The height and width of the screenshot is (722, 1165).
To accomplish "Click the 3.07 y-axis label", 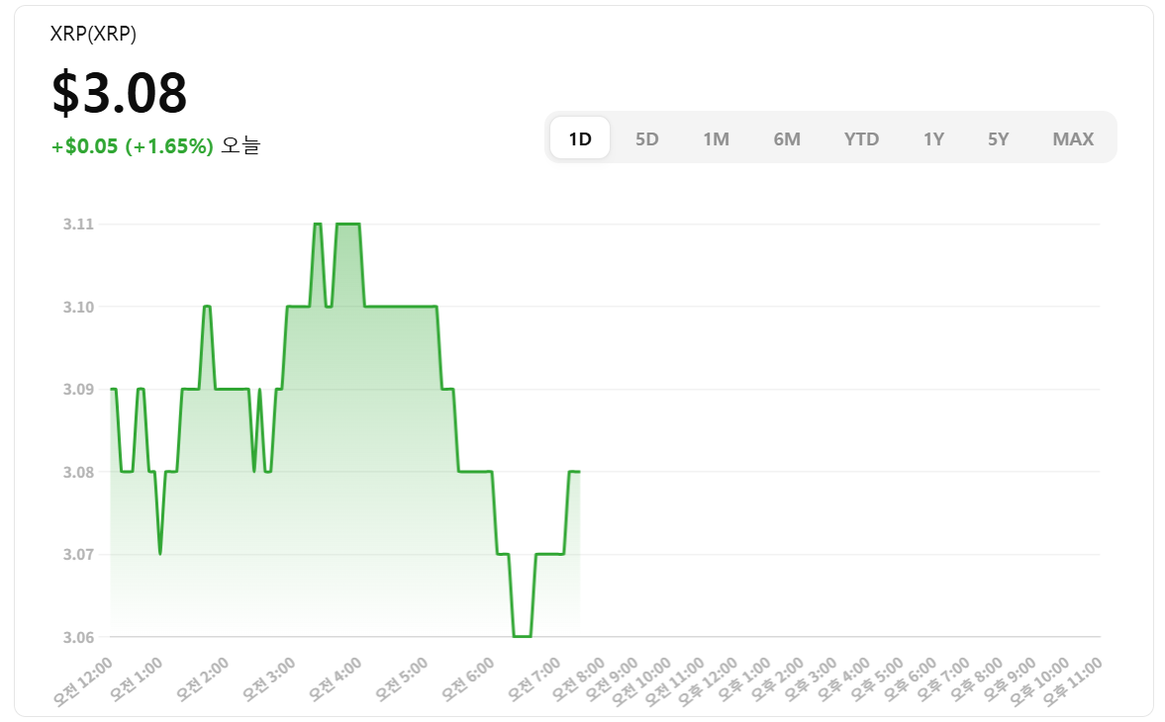I will 78,554.
